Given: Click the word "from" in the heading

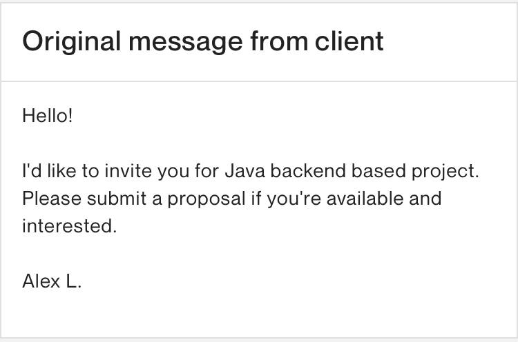Looking at the screenshot, I should click(279, 41).
